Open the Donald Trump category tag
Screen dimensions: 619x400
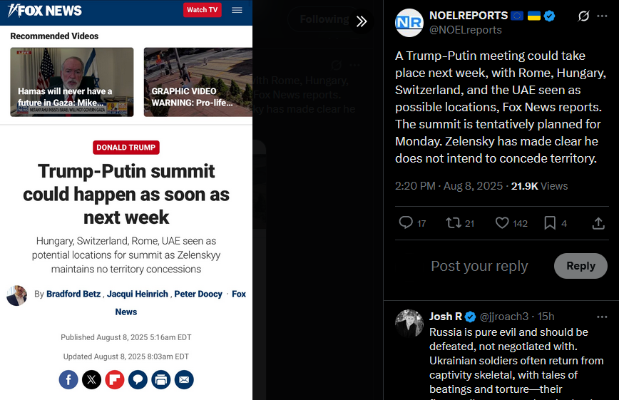click(126, 148)
